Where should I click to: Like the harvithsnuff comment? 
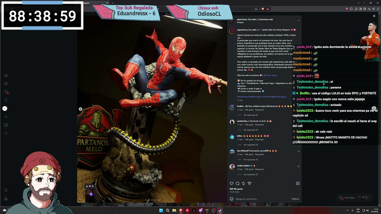pos(299,152)
